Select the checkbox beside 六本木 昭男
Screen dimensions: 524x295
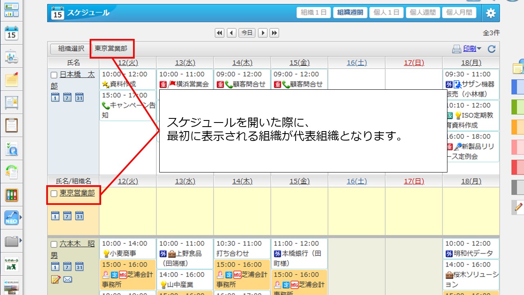click(54, 245)
